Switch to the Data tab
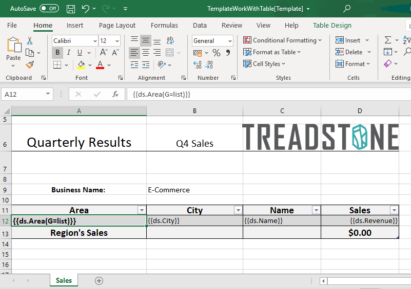Image resolution: width=411 pixels, height=289 pixels. point(200,26)
